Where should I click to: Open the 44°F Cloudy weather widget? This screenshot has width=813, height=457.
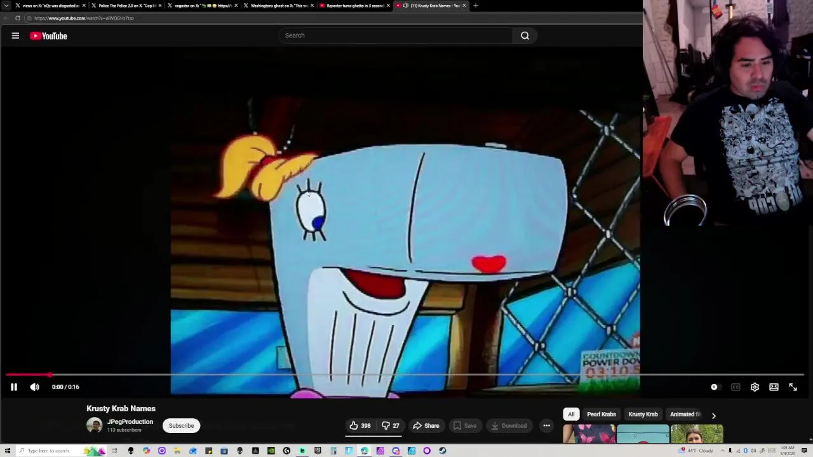point(695,451)
